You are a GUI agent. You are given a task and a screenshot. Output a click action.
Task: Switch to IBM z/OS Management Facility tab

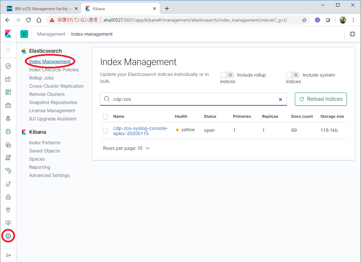pos(42,9)
